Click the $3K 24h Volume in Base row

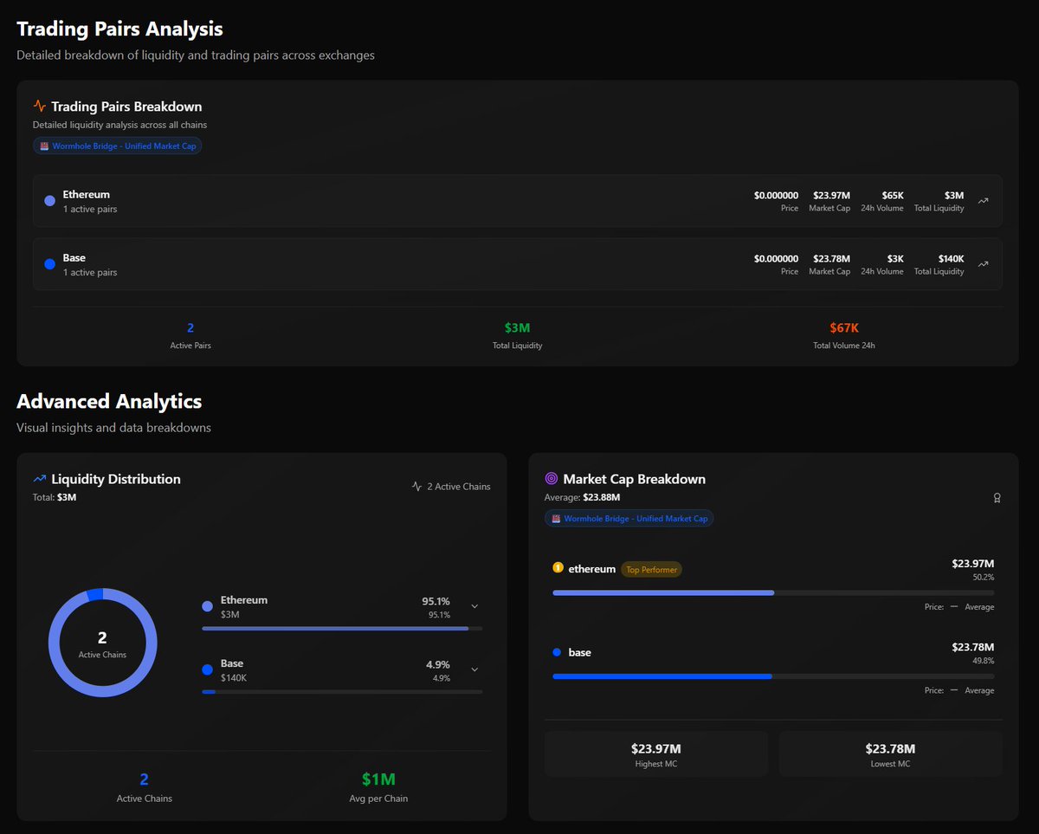pyautogui.click(x=895, y=259)
